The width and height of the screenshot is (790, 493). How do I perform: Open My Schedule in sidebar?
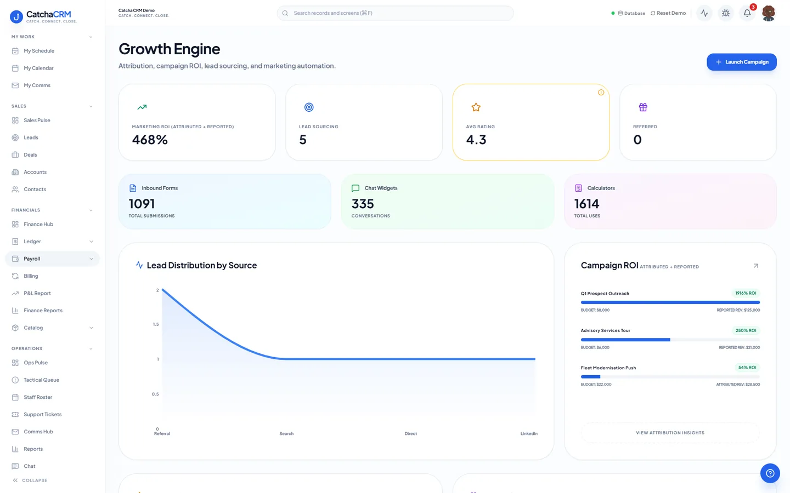pos(52,51)
